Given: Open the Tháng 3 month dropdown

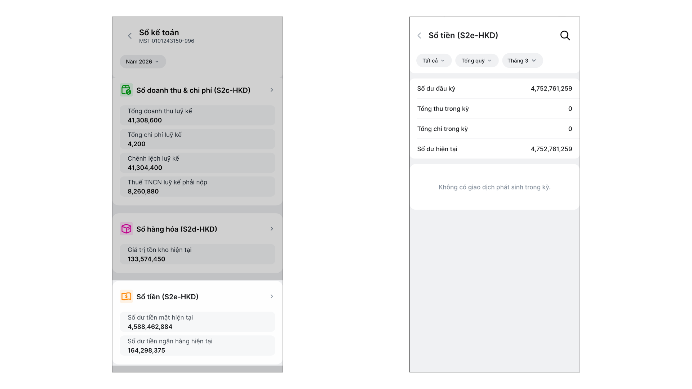Looking at the screenshot, I should (x=522, y=61).
